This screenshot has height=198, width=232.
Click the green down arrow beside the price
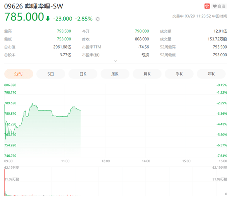pyautogui.click(x=48, y=18)
